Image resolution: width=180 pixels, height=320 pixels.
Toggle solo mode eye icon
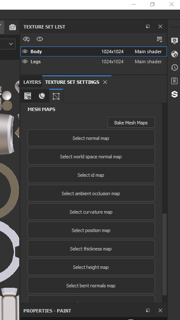[40, 39]
